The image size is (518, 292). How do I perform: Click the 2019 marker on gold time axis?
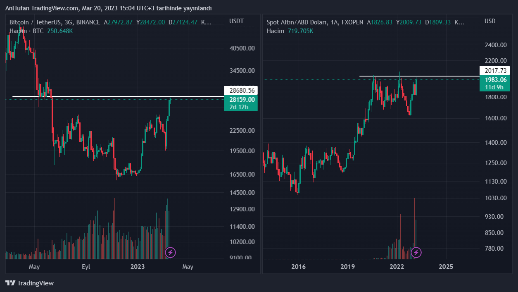click(348, 267)
